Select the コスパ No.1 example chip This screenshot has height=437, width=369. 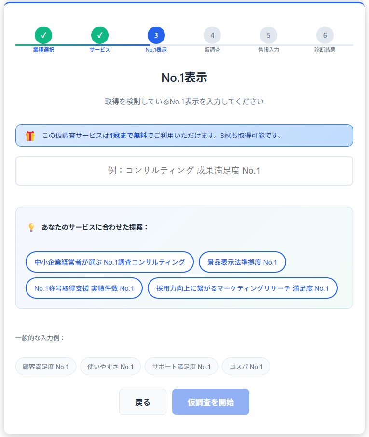(x=246, y=367)
